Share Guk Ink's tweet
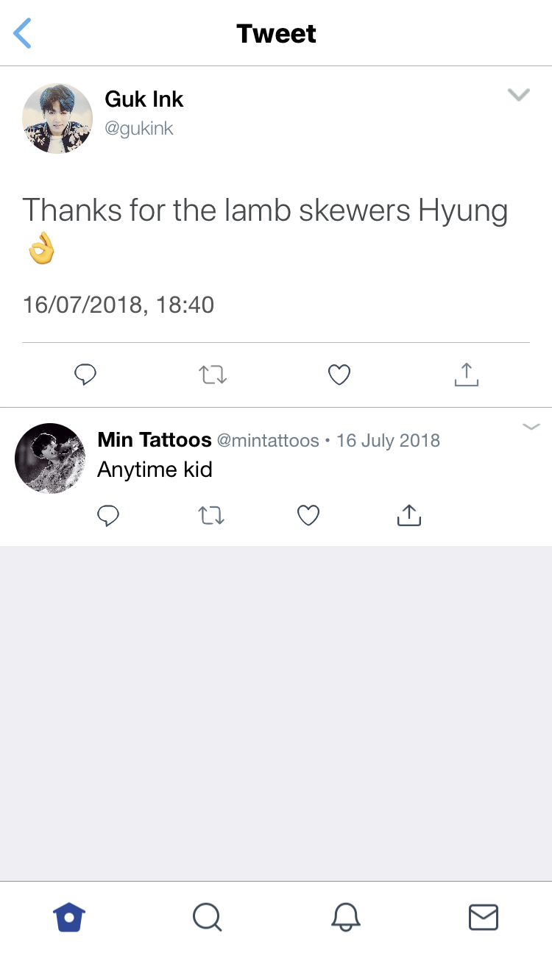 click(467, 375)
